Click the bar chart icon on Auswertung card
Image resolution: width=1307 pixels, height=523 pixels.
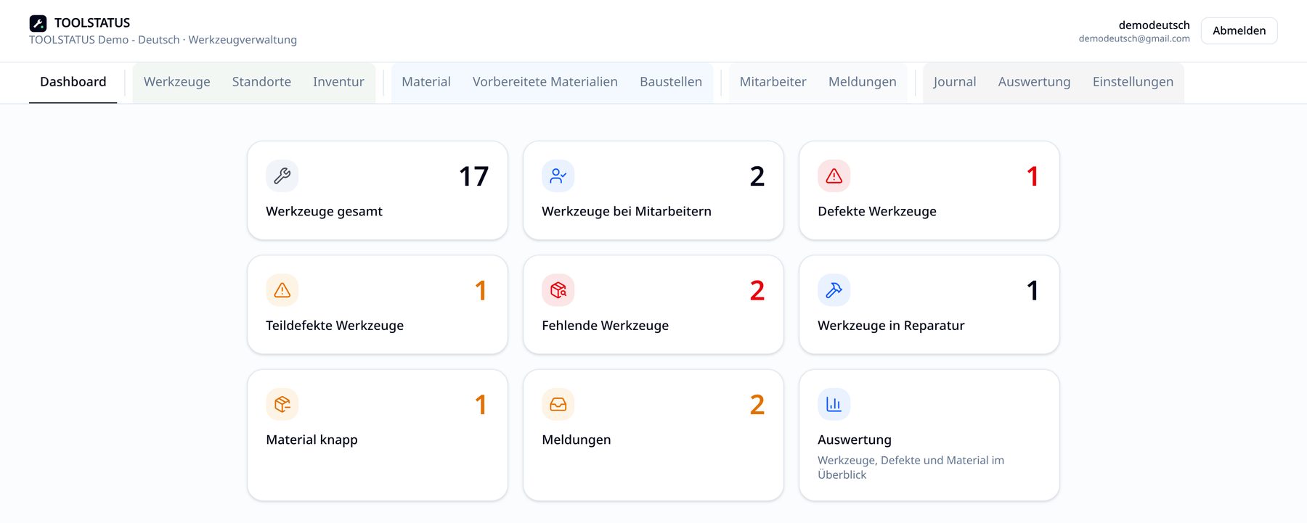(x=834, y=404)
